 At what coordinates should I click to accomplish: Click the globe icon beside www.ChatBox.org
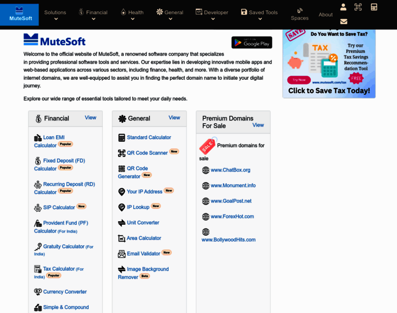pyautogui.click(x=206, y=170)
